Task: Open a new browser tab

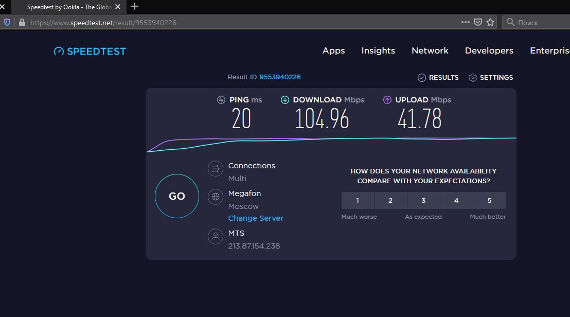Action: click(x=134, y=6)
